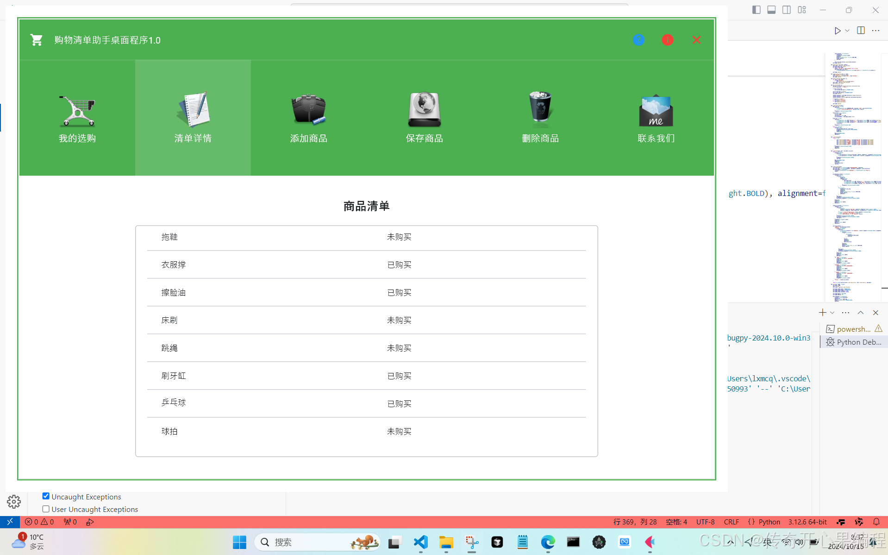The height and width of the screenshot is (555, 888).
Task: Enable the User Uncaught Exceptions checkbox
Action: (46, 509)
